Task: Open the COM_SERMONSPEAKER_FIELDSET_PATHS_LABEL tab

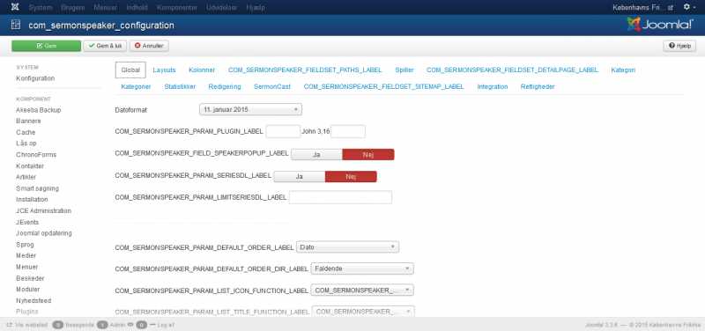Action: 305,70
